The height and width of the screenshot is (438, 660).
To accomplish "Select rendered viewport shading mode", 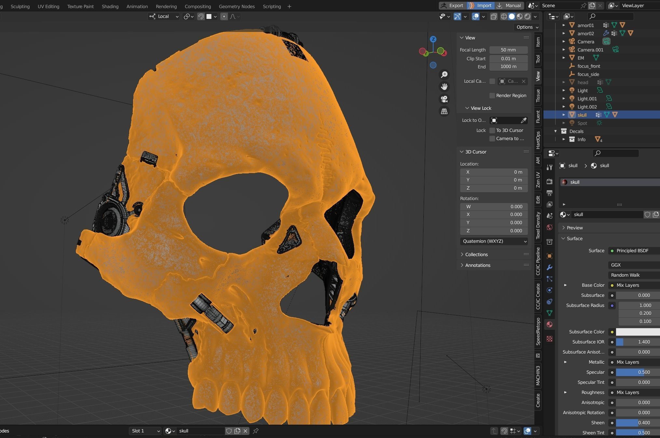I will pos(528,17).
